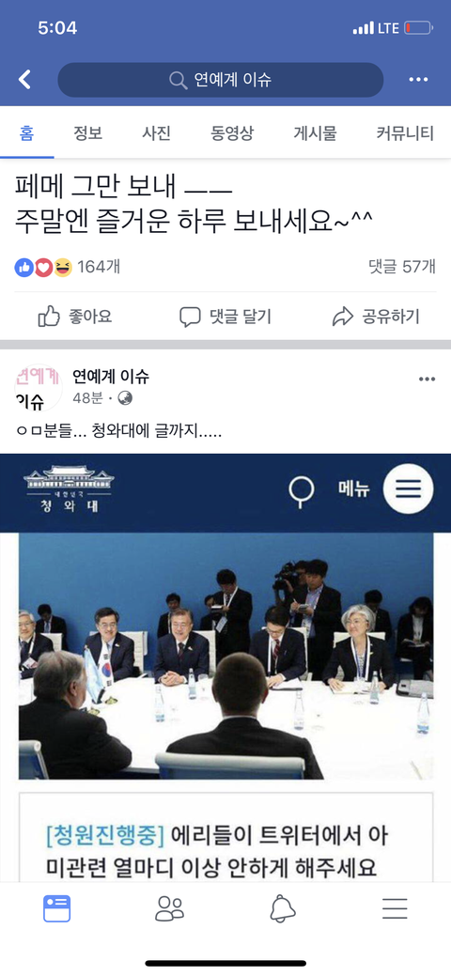Open the friends icon in bottom bar
Image resolution: width=451 pixels, height=976 pixels.
(x=169, y=908)
